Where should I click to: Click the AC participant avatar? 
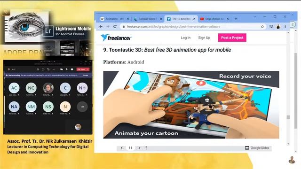pos(14,88)
